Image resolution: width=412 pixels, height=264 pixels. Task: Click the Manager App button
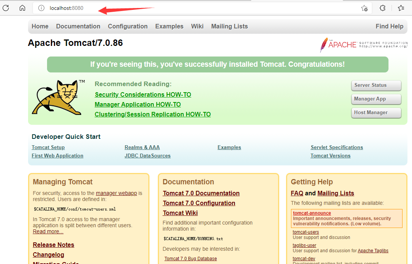376,99
